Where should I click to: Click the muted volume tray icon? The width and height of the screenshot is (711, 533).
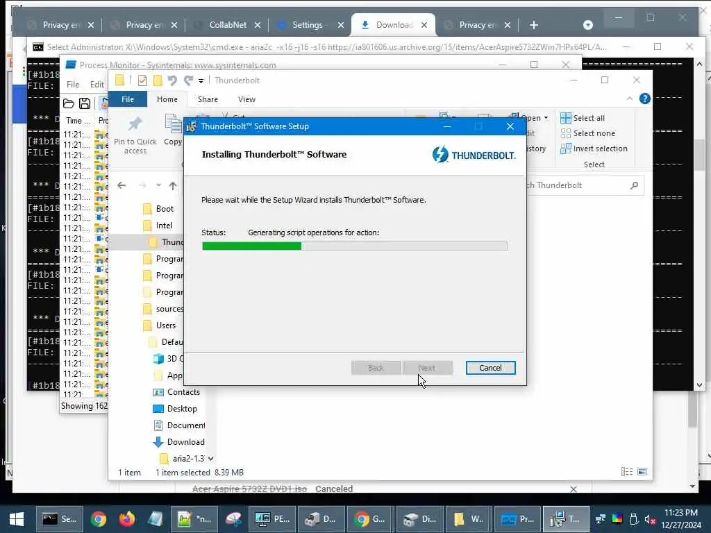tap(650, 519)
